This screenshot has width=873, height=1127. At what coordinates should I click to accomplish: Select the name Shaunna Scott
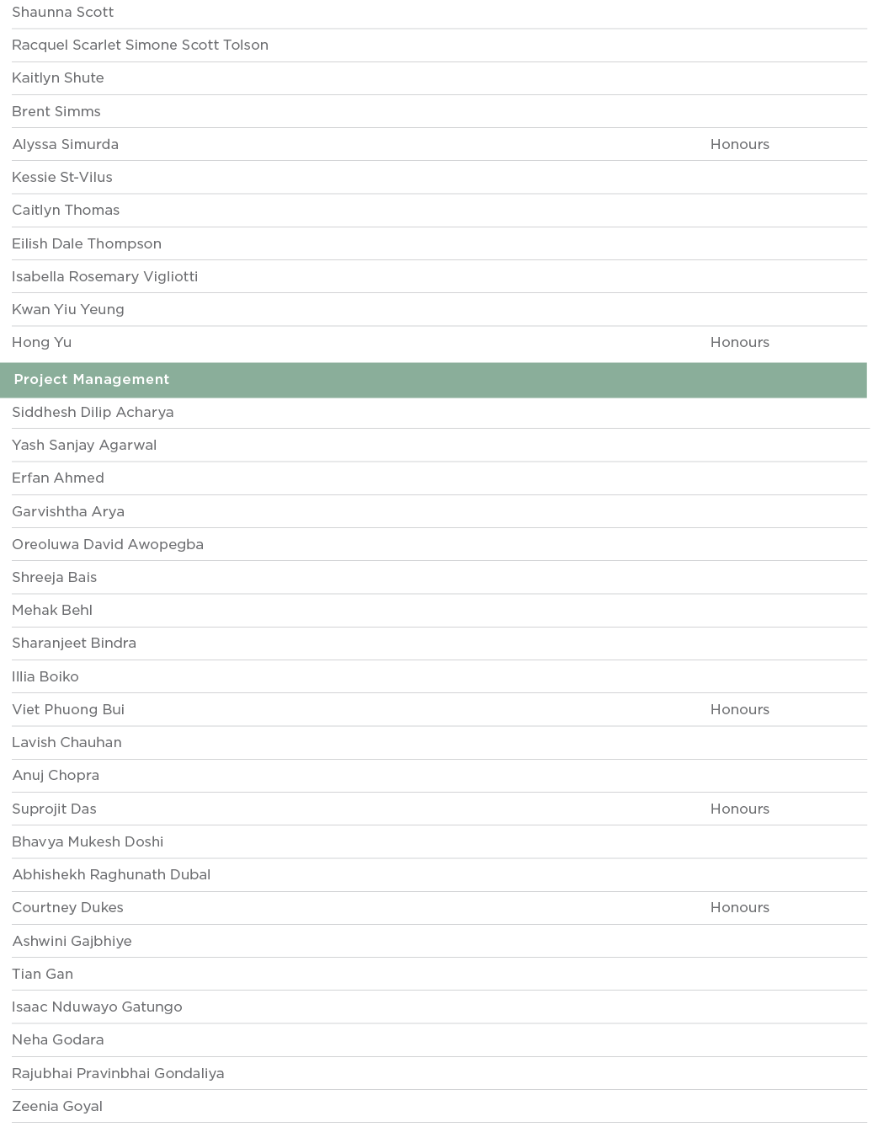click(62, 12)
